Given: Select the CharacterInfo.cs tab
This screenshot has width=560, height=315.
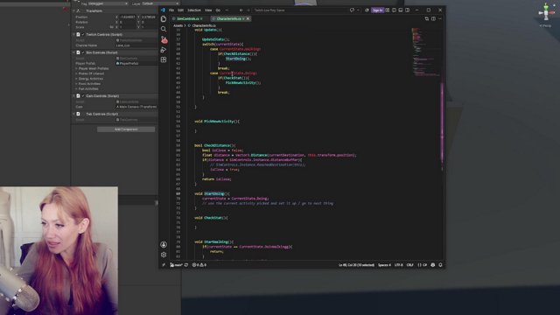Looking at the screenshot, I should pos(228,18).
